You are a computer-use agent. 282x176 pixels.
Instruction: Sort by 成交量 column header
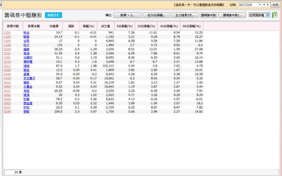[106, 26]
